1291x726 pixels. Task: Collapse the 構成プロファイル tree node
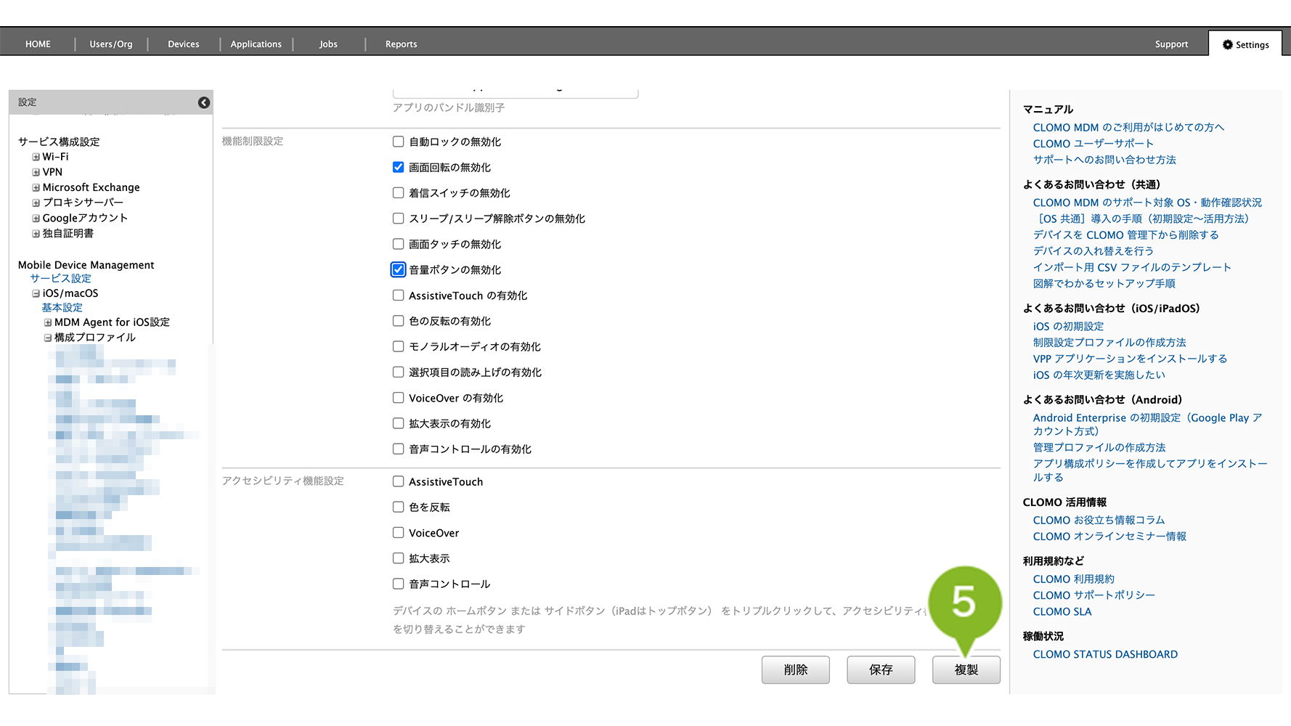click(48, 338)
